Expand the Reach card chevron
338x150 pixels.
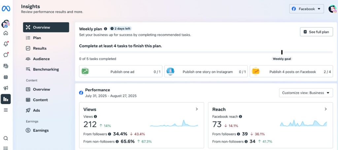click(326, 109)
